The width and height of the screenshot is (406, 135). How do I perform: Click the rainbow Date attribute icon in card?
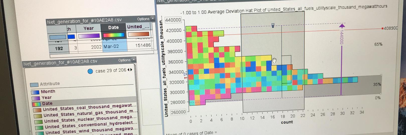pos(36,104)
